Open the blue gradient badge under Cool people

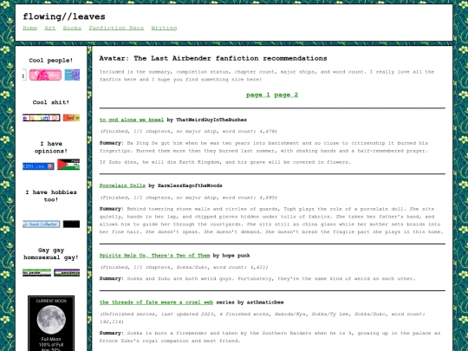(72, 75)
